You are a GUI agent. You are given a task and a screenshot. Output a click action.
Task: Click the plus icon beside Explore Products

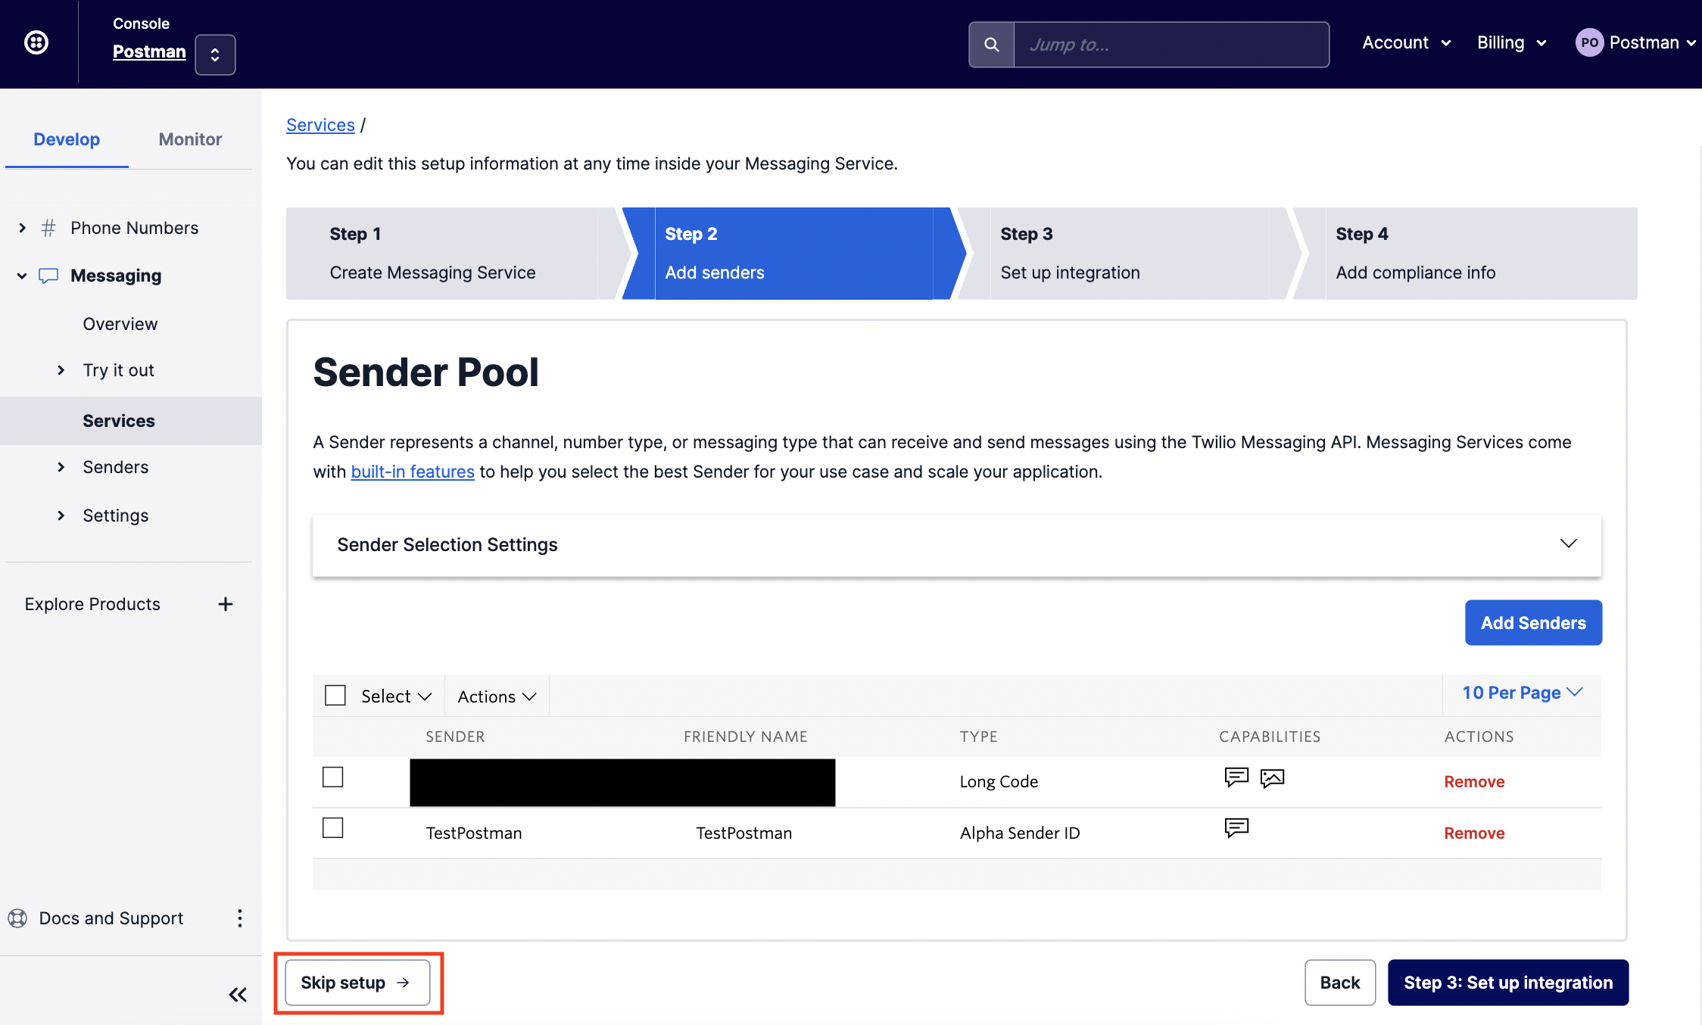point(226,604)
